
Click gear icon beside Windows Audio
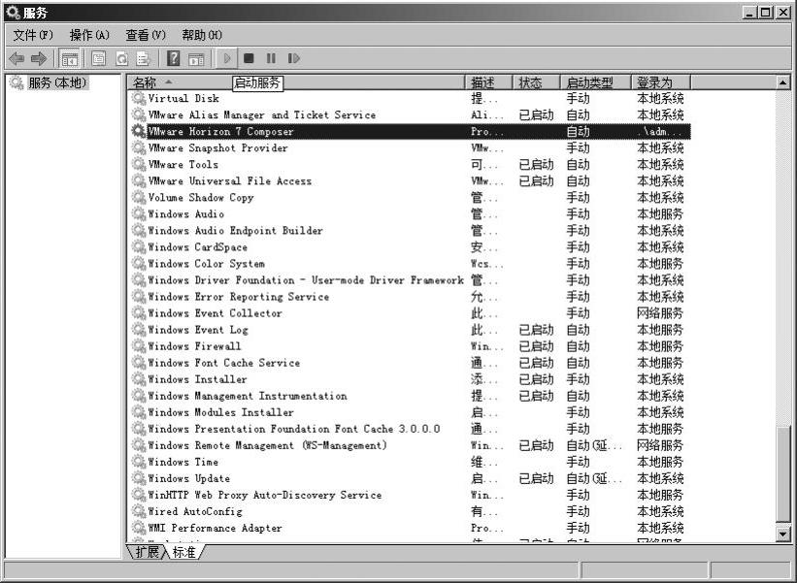coord(138,213)
